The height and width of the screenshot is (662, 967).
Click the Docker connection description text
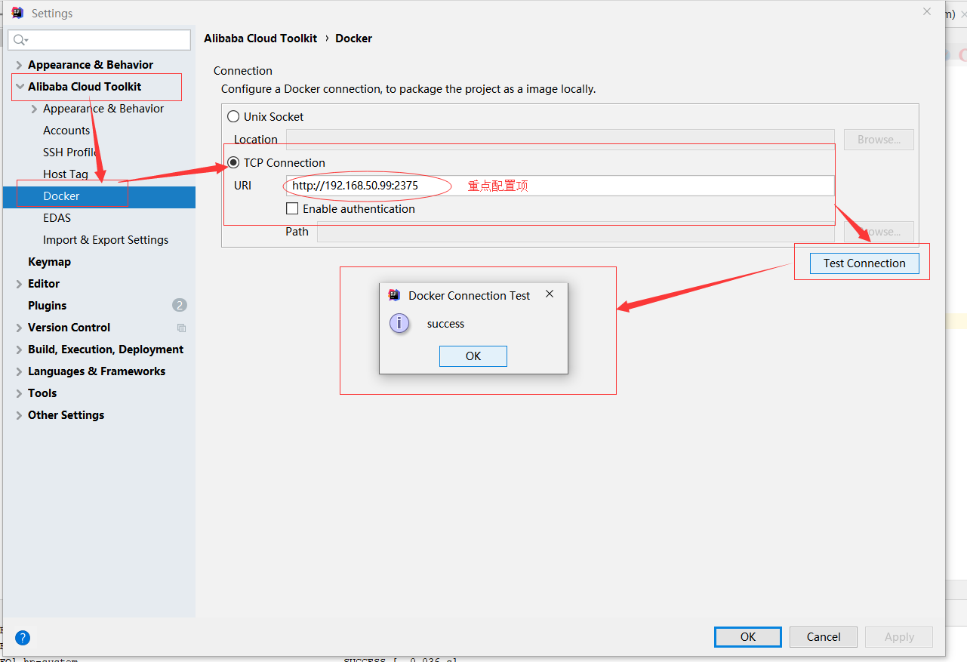tap(408, 89)
